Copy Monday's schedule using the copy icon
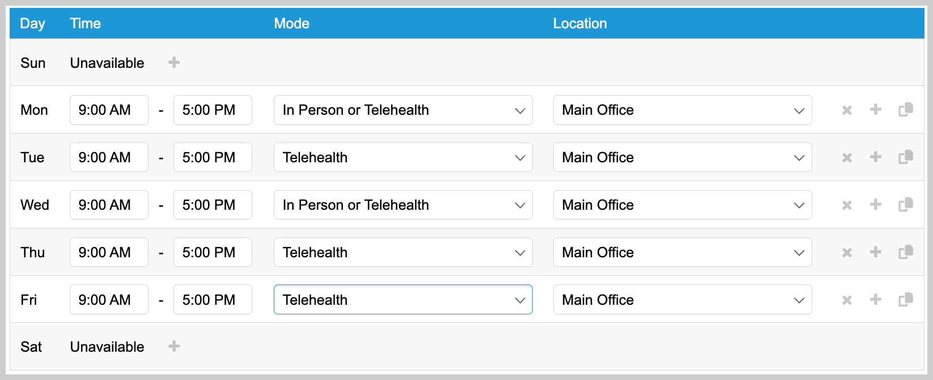 click(x=905, y=110)
